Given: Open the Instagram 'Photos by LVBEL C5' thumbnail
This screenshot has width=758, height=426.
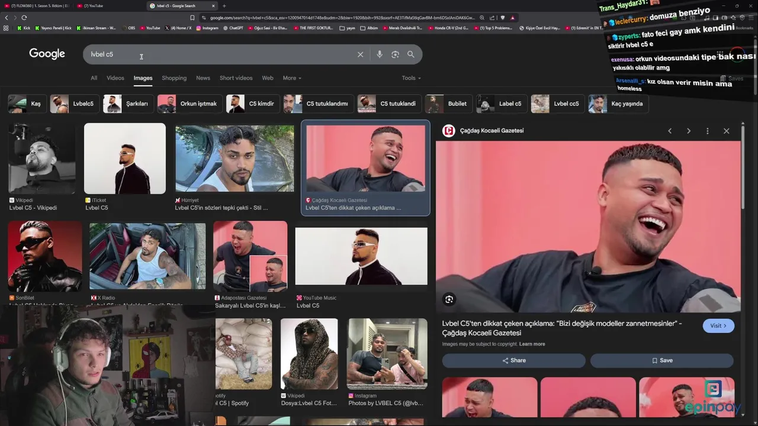Looking at the screenshot, I should pos(387,354).
